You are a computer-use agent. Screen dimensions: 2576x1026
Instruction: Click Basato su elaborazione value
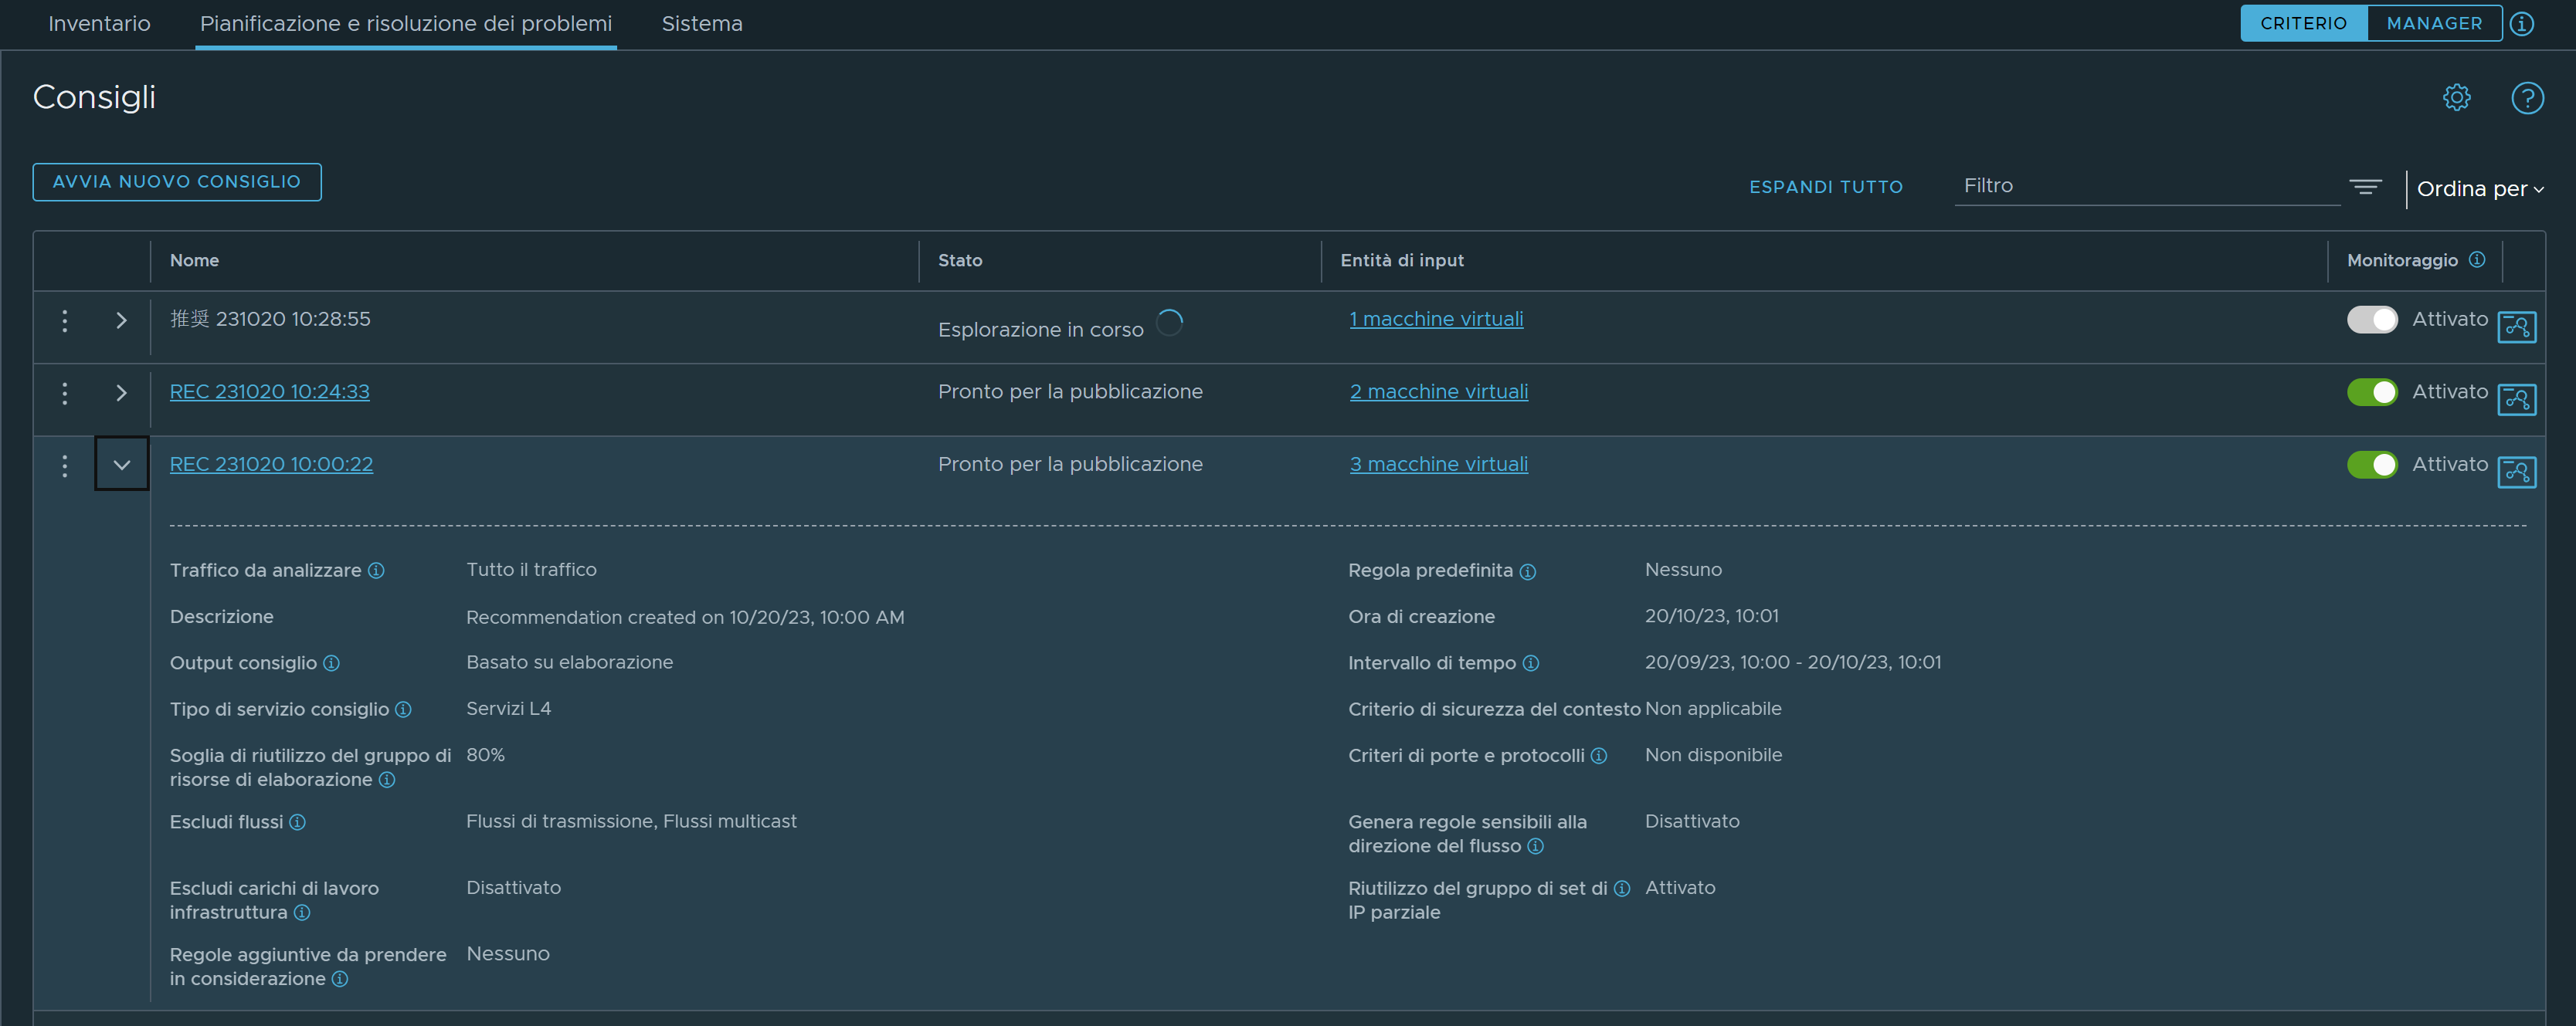[x=569, y=662]
